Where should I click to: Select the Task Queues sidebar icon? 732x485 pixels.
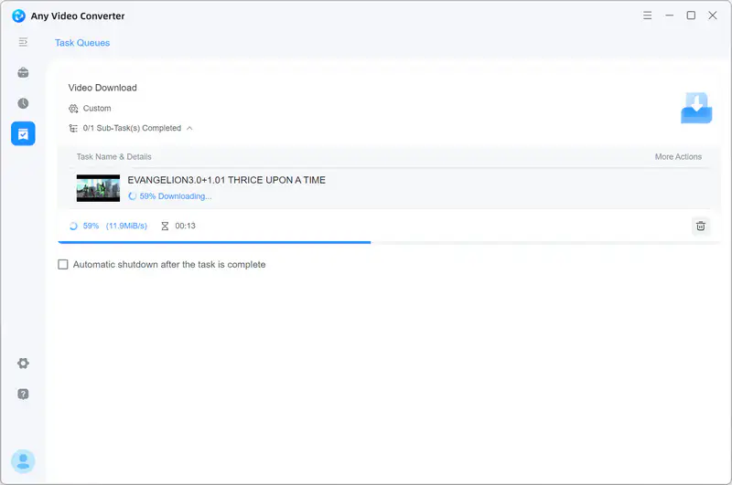pyautogui.click(x=23, y=134)
